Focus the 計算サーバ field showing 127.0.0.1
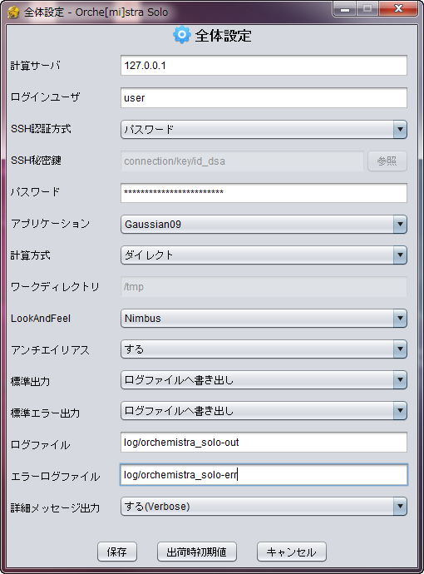Screen dimensions: 424x574 point(264,66)
